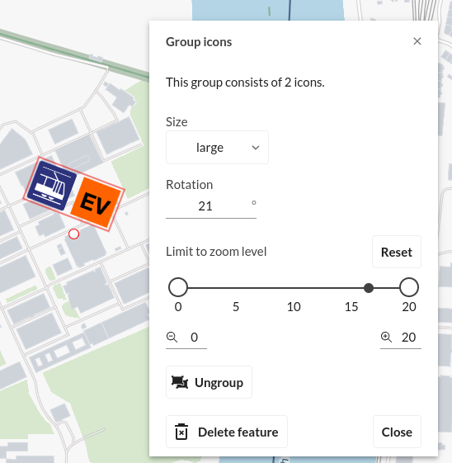
Task: Click the Size dropdown chevron arrow
Action: coord(256,148)
